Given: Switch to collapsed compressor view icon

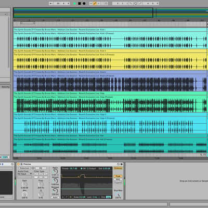Looking at the screenshot, I should click(63, 197).
